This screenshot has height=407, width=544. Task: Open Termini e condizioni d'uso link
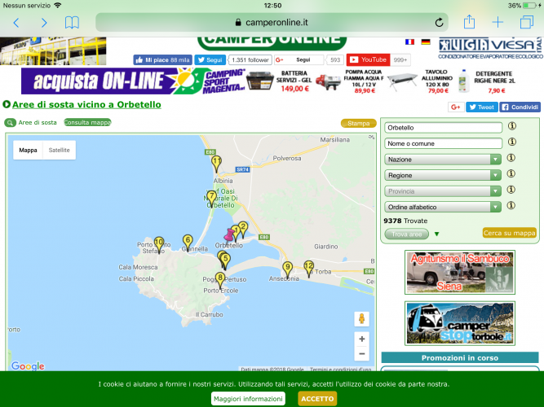click(340, 370)
